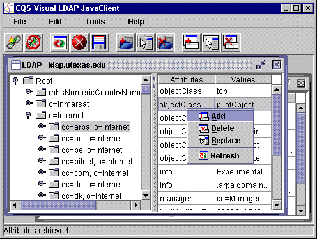Viewport: 317px width, 239px height.
Task: Click the replace attribute toolbar icon
Action: [211, 42]
